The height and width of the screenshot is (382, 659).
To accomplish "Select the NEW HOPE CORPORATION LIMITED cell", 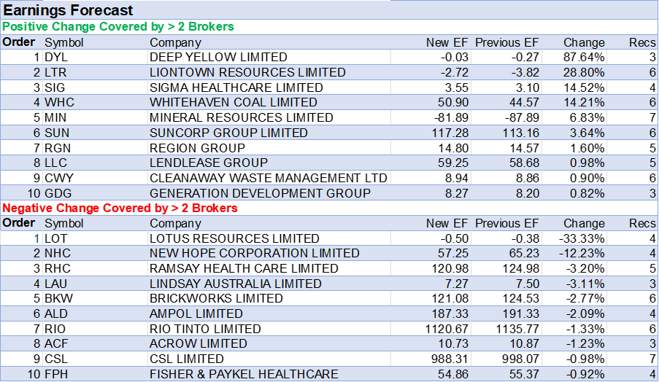I will (254, 254).
